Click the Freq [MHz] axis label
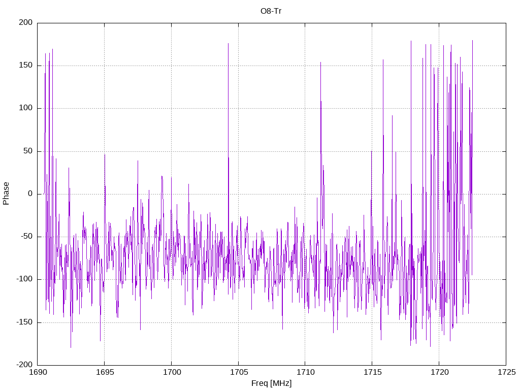 click(x=271, y=383)
